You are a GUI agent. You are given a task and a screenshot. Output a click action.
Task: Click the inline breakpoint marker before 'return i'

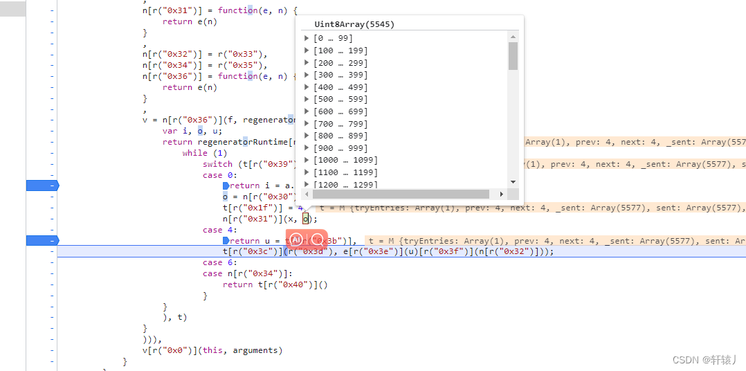226,185
